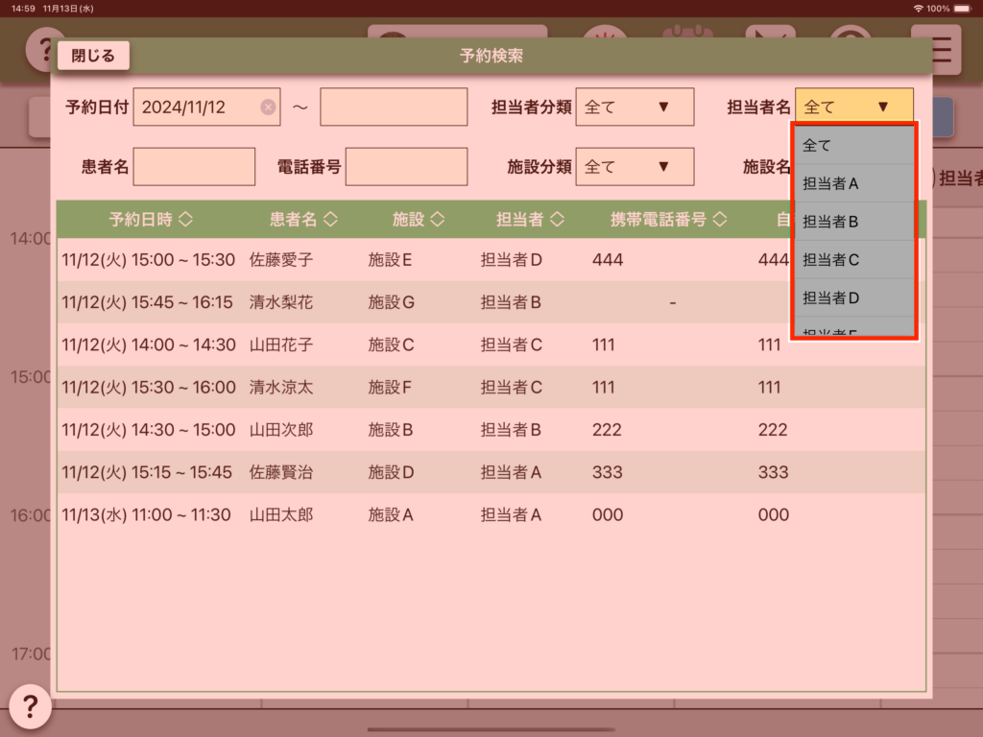The height and width of the screenshot is (737, 983).
Task: Pick 担当者D in the dropdown list
Action: click(x=852, y=297)
